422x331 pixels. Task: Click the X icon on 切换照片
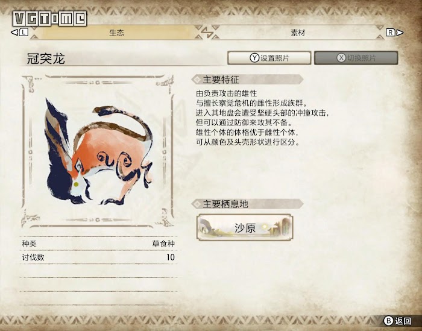pos(341,58)
